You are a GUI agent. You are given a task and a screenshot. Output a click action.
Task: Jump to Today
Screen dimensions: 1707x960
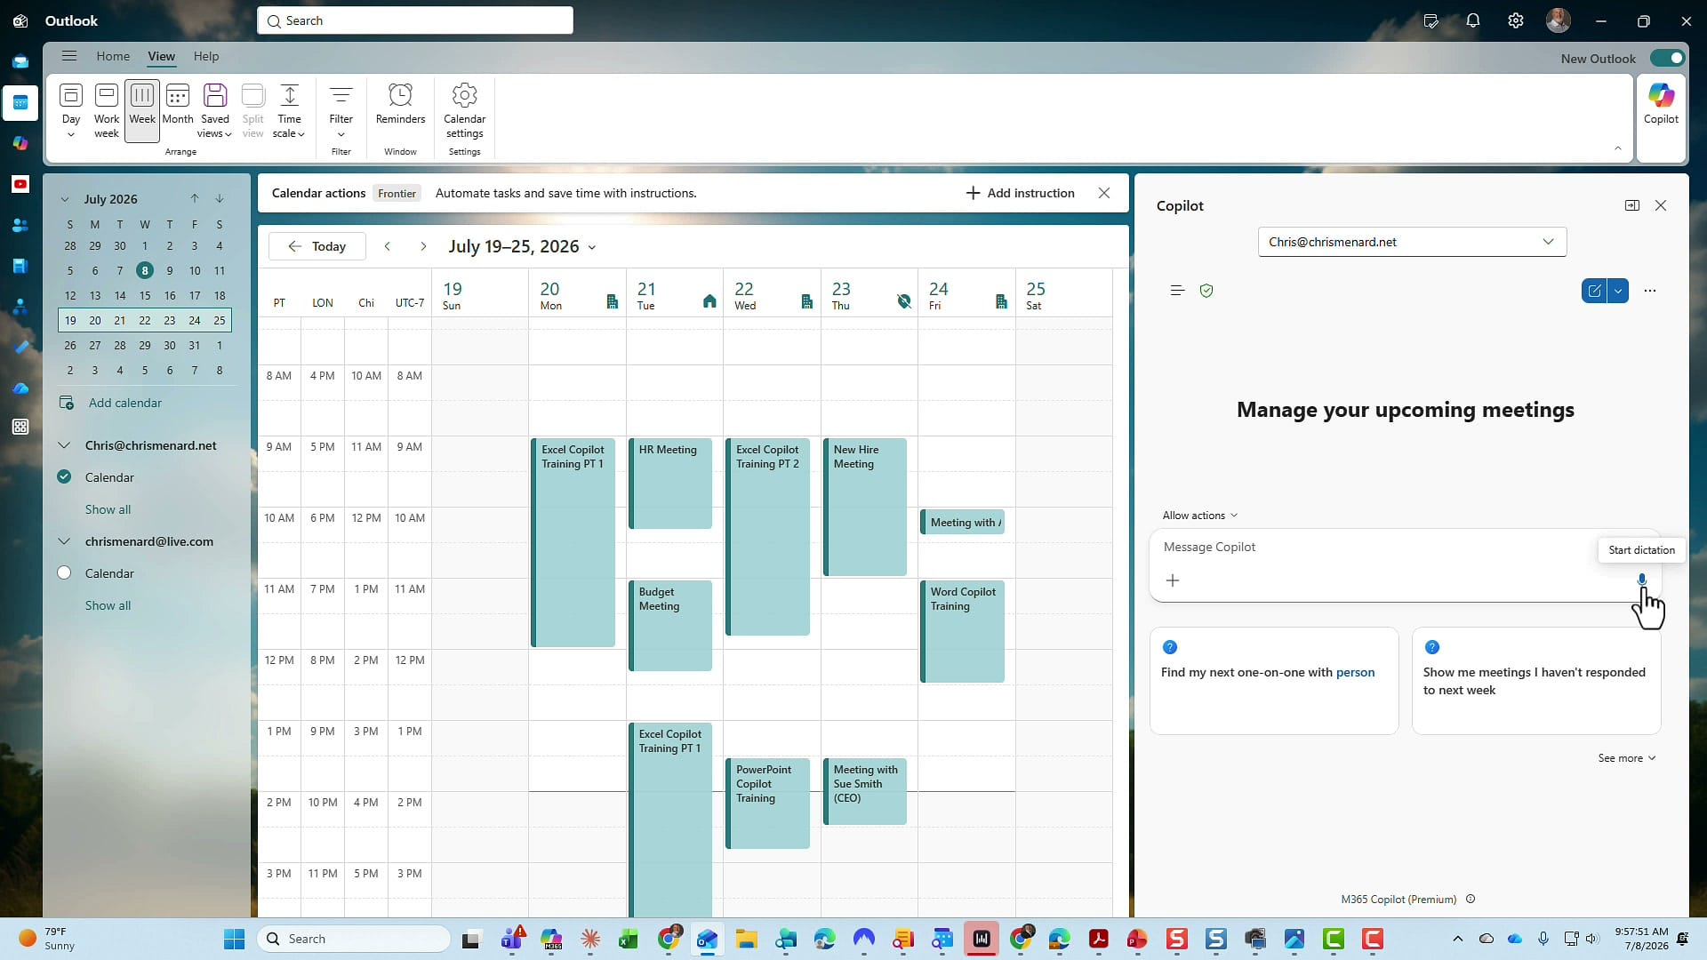[x=317, y=246]
